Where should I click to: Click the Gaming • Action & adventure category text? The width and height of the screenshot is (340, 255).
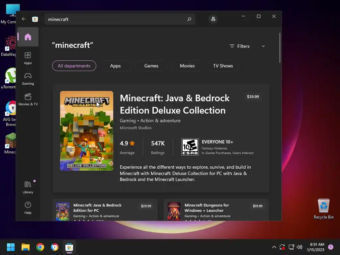150,121
